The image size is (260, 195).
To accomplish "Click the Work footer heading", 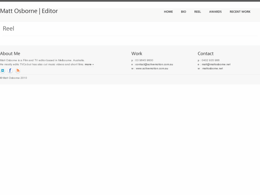I will pyautogui.click(x=137, y=54).
